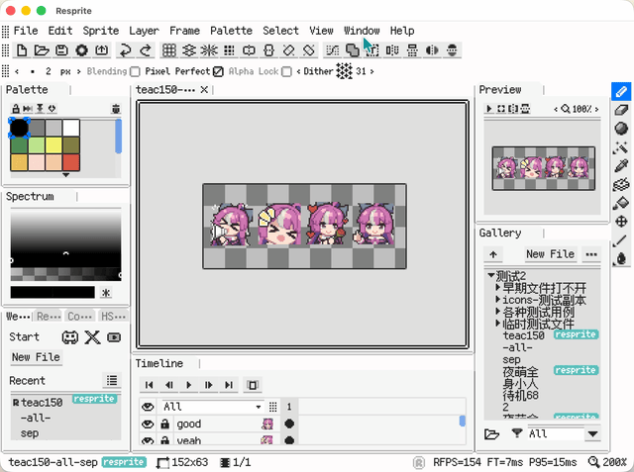Play the timeline animation

(x=188, y=385)
